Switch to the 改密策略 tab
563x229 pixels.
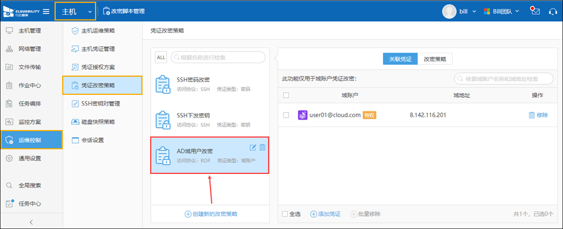click(x=435, y=59)
